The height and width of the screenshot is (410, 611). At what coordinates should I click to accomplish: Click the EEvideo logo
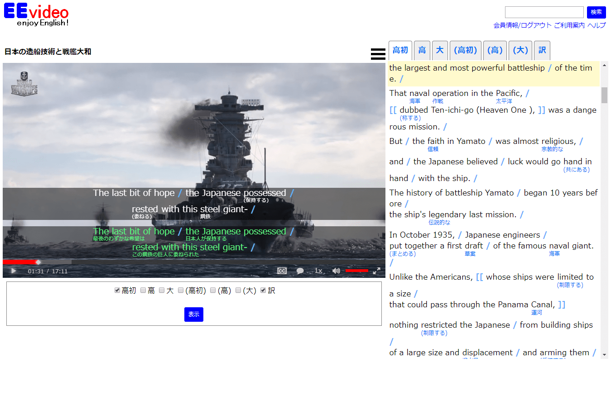coord(36,15)
